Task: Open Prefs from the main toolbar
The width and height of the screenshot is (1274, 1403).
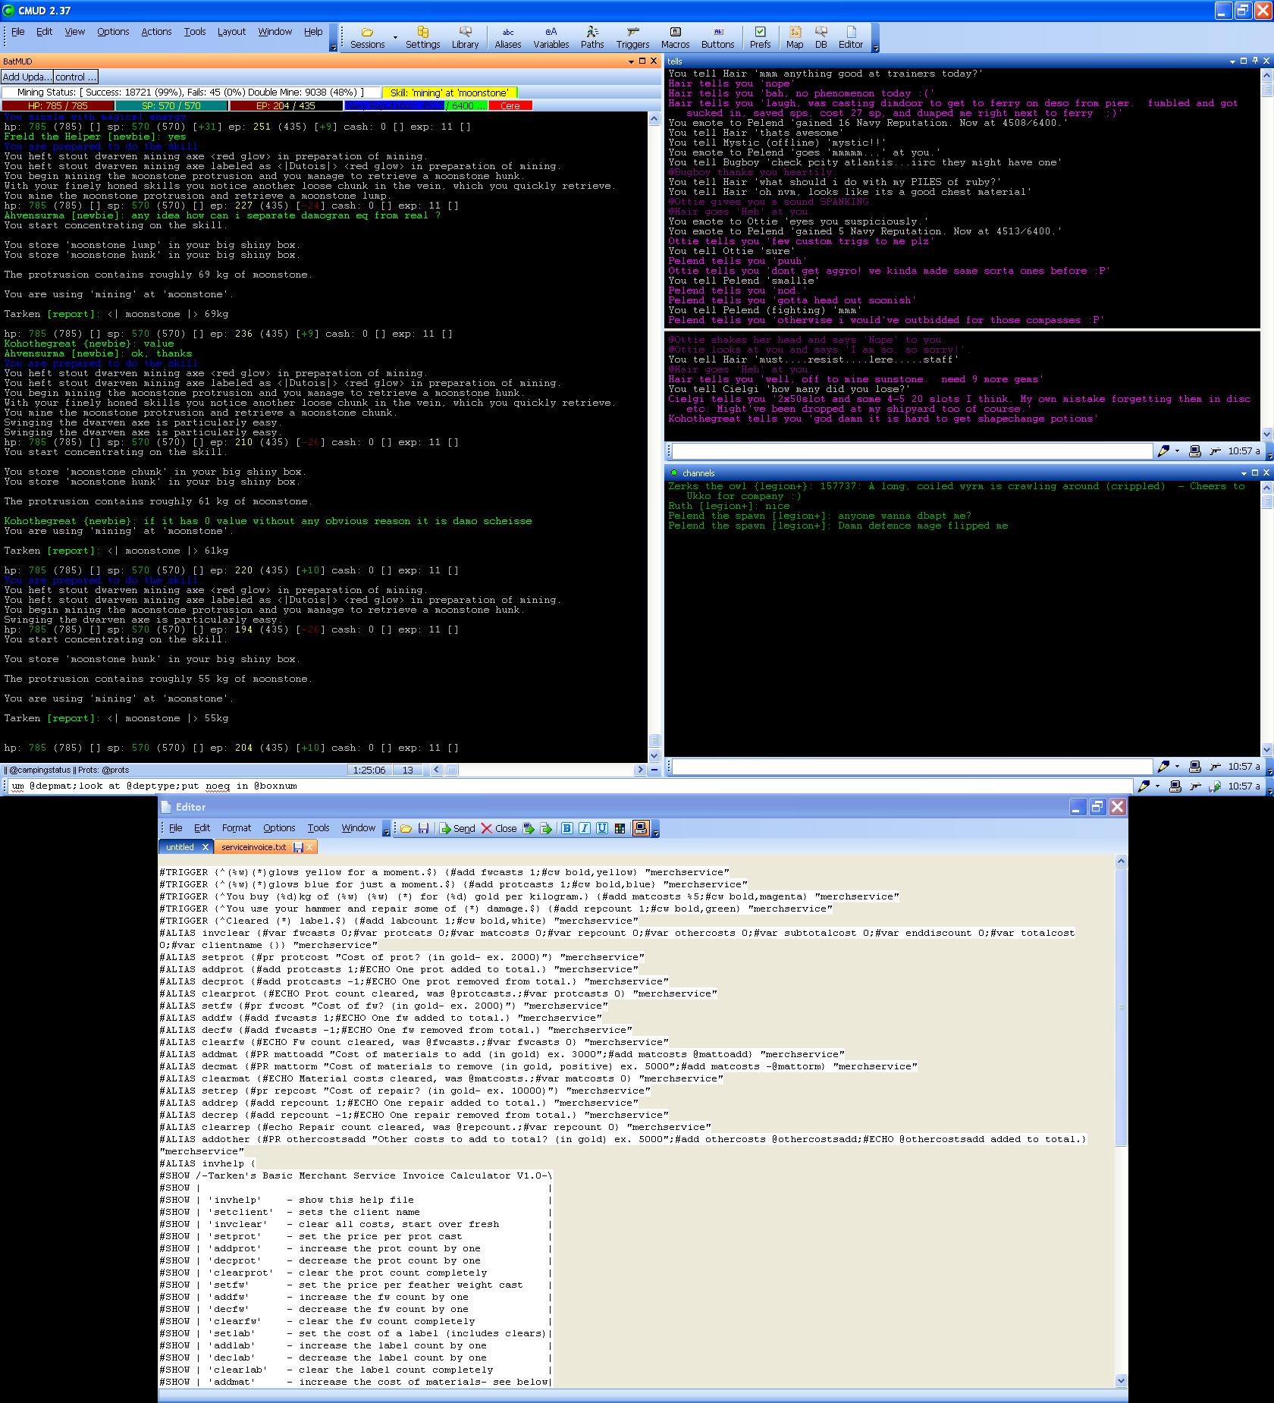Action: pos(760,37)
